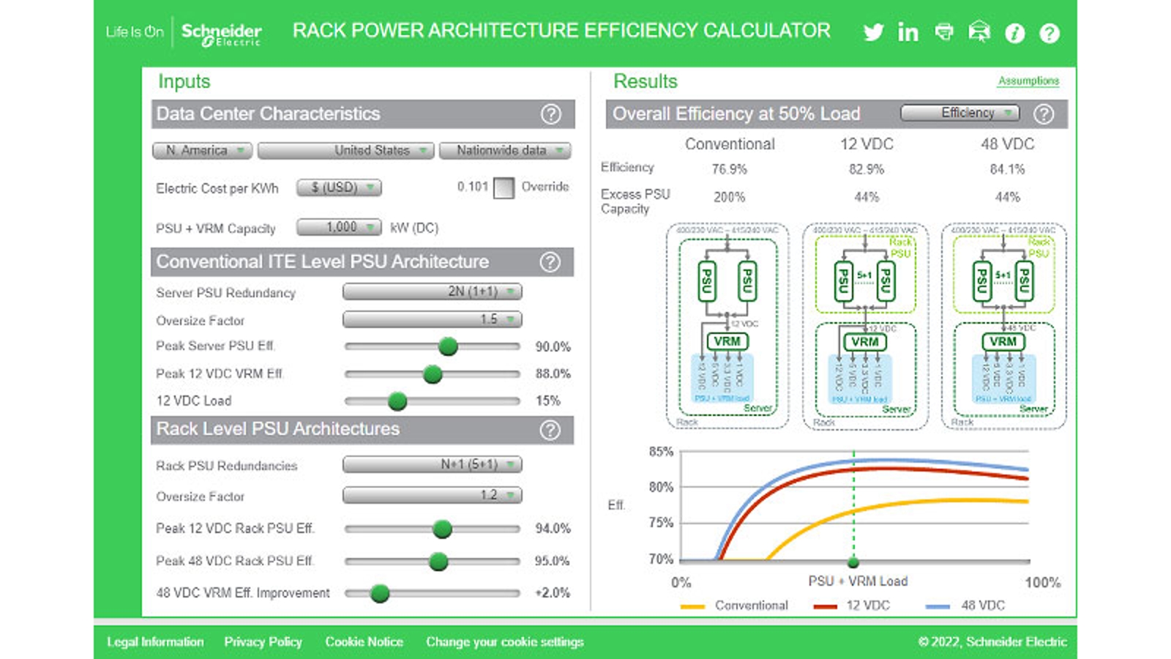The width and height of the screenshot is (1171, 659).
Task: Open the Server PSU Redundancy dropdown
Action: tap(432, 291)
